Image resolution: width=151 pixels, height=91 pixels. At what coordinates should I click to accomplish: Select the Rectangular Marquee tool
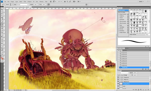[2, 12]
